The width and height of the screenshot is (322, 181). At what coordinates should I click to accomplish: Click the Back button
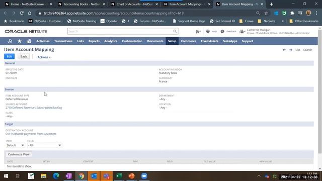click(x=24, y=56)
